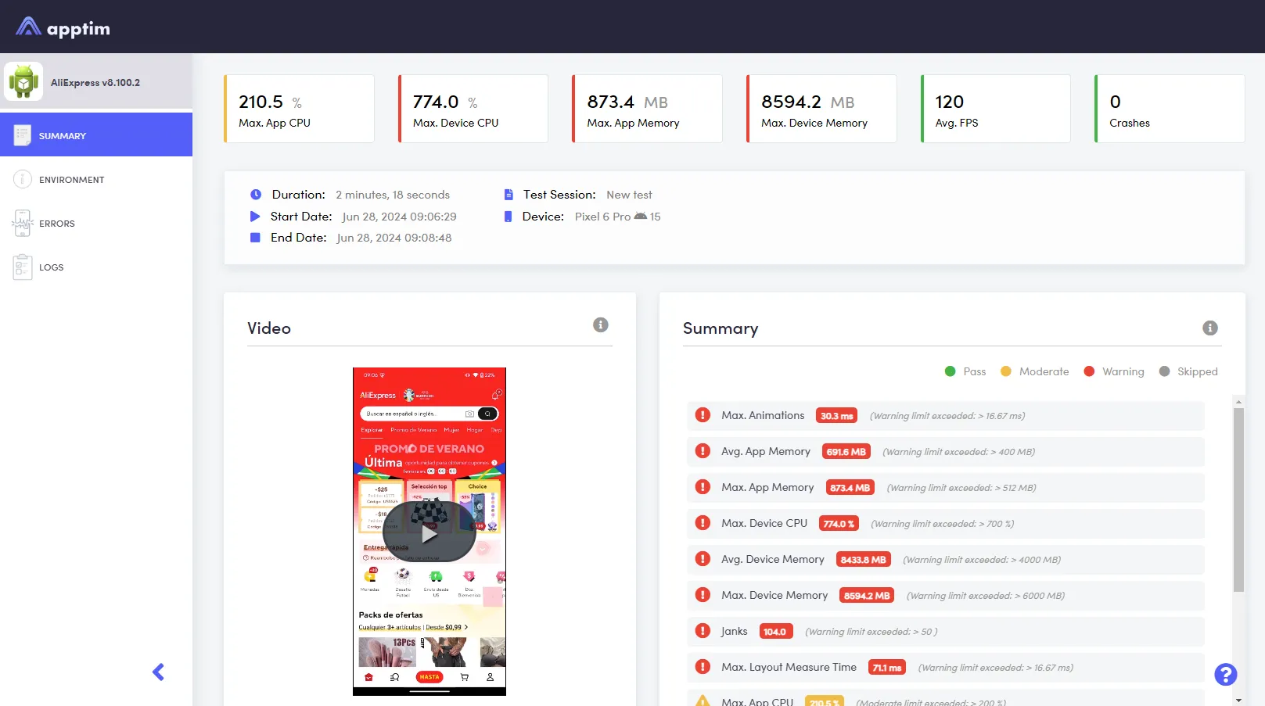The image size is (1265, 706).
Task: Click the 104.0 Janks badge
Action: click(776, 632)
